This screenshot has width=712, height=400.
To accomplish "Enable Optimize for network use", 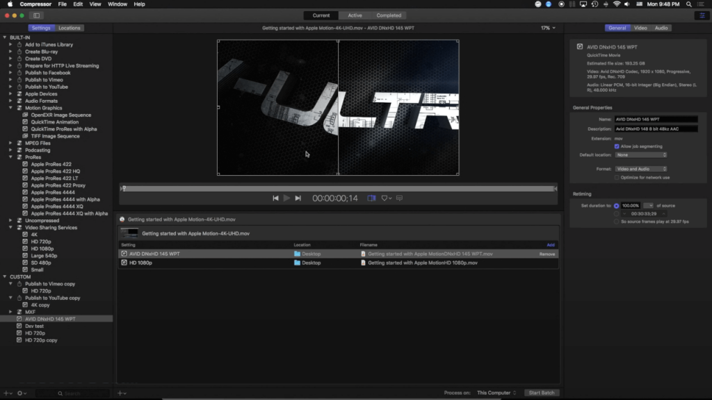I will point(617,178).
